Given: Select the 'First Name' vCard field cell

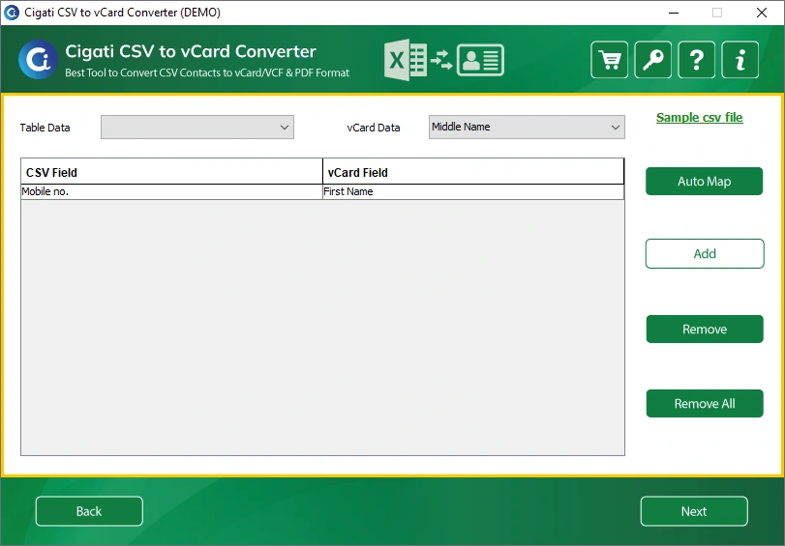Looking at the screenshot, I should 473,191.
